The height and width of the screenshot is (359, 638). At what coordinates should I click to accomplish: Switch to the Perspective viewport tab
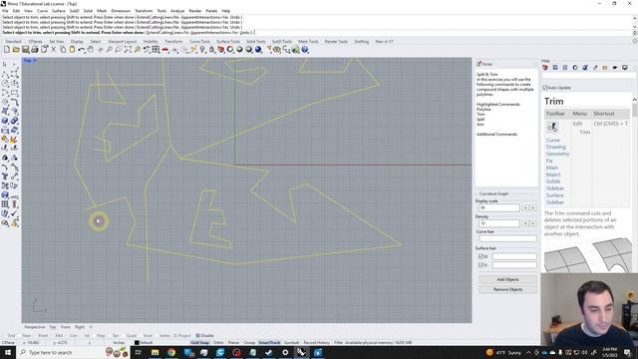point(35,327)
